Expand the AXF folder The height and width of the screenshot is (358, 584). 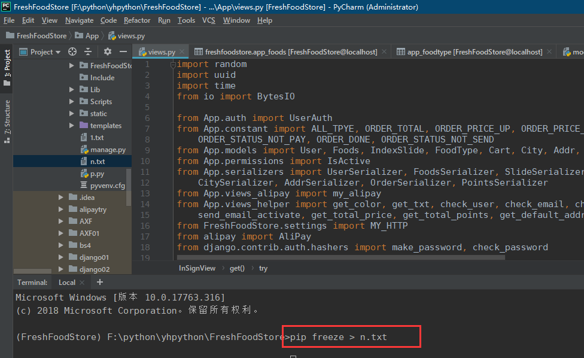(x=60, y=222)
